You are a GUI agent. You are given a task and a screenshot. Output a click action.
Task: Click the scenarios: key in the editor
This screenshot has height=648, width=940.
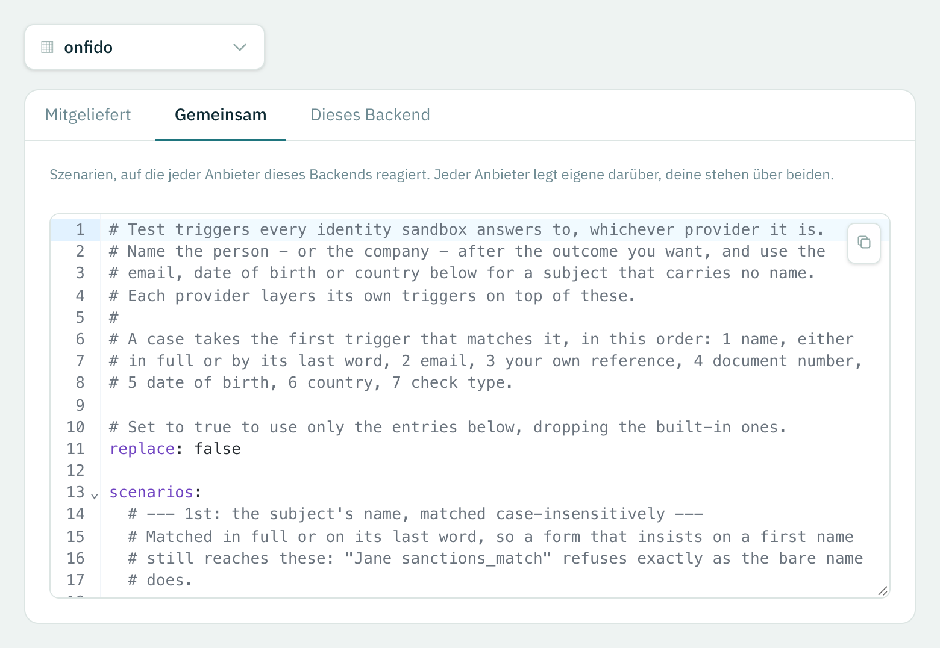click(x=155, y=492)
